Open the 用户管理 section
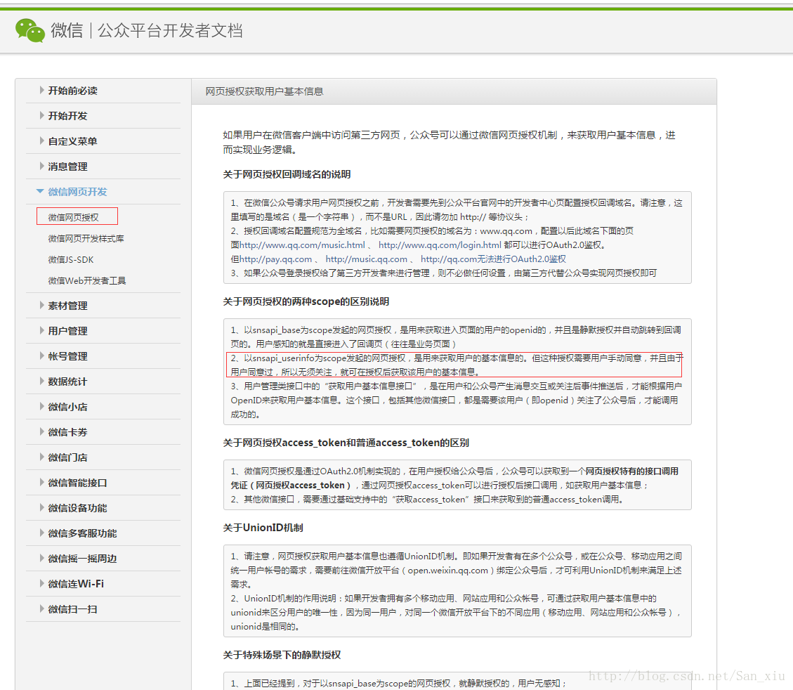 pos(67,331)
